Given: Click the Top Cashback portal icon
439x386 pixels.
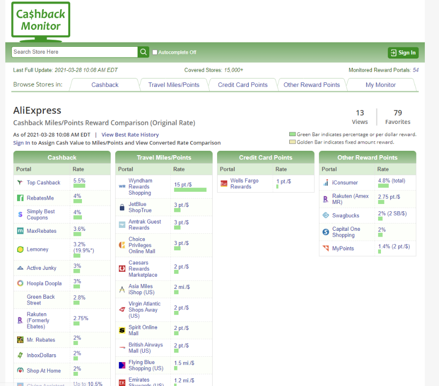Looking at the screenshot, I should pyautogui.click(x=20, y=183).
